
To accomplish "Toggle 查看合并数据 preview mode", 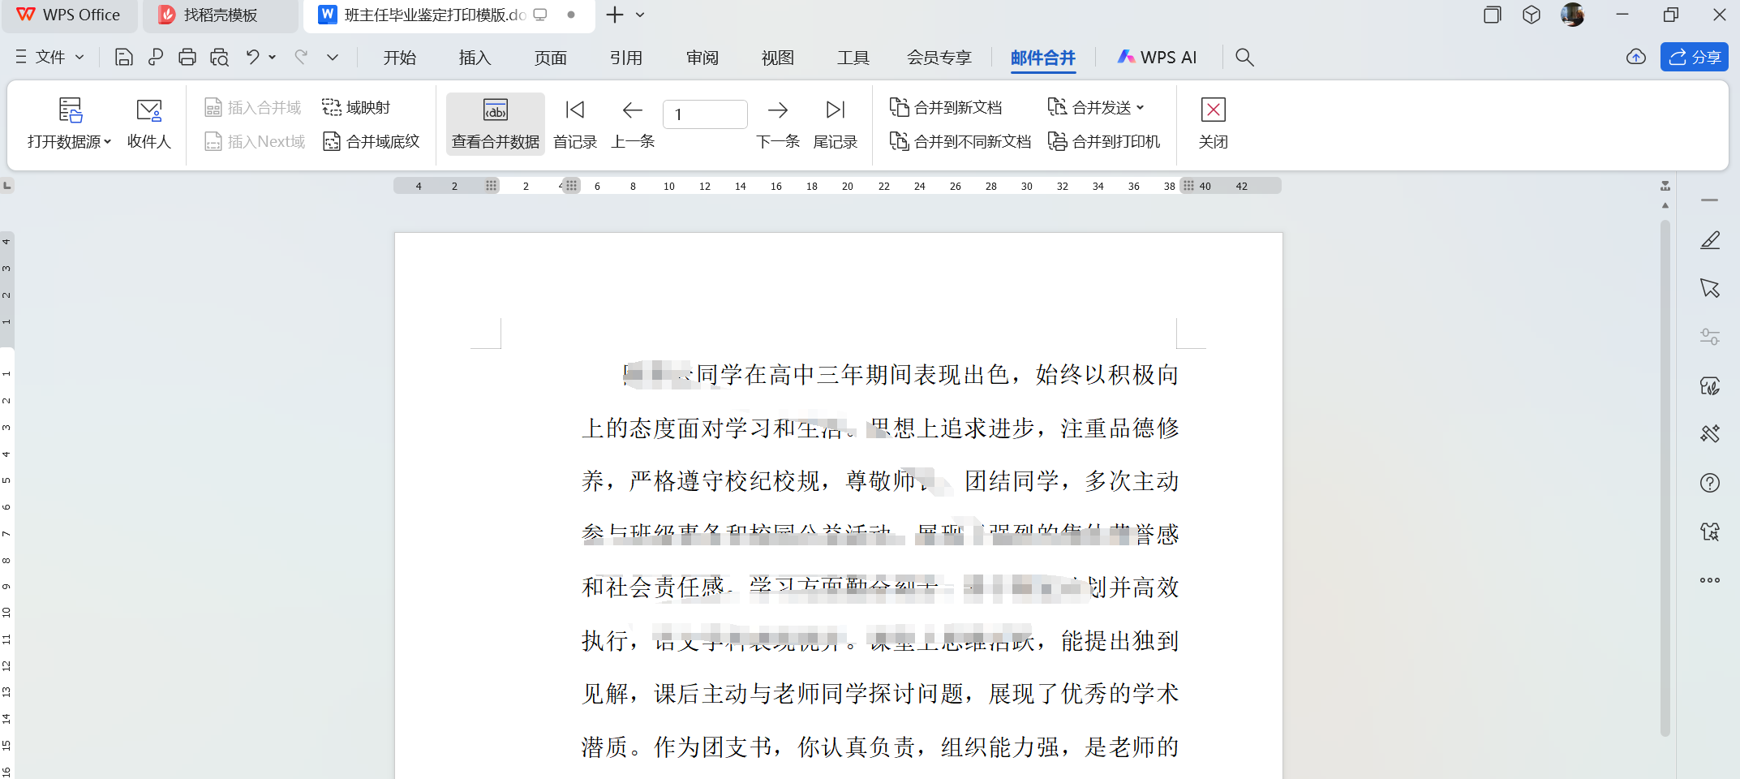I will pos(496,124).
